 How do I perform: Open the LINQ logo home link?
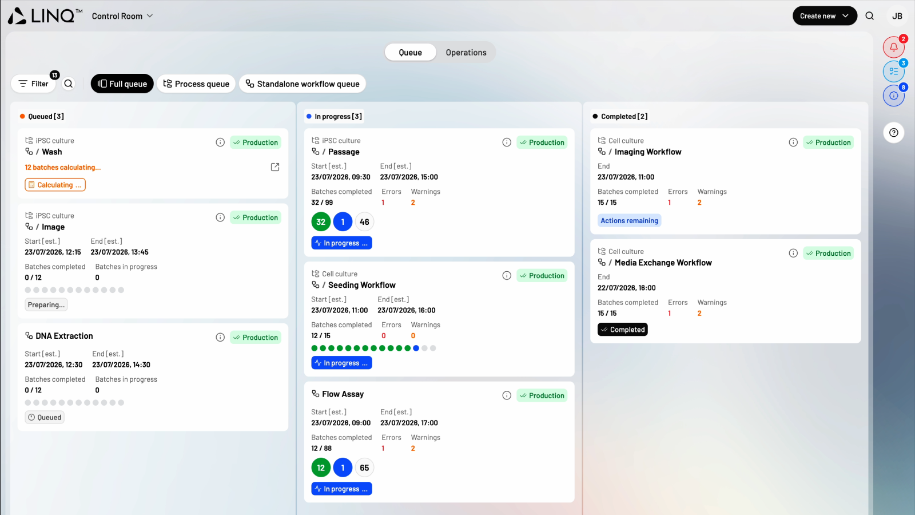pos(45,15)
